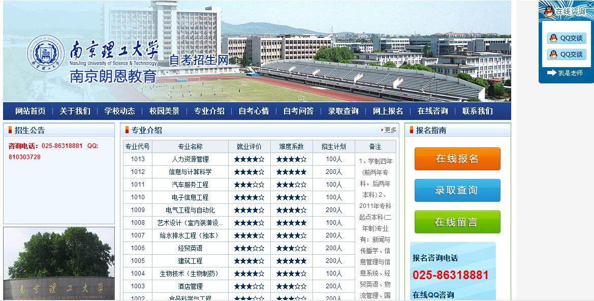Select the 经贸英语 major
The width and height of the screenshot is (594, 301).
coord(190,248)
